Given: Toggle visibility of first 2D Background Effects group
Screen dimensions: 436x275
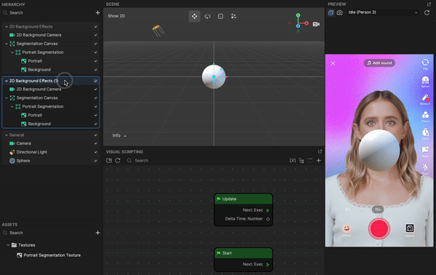Looking at the screenshot, I should [95, 27].
